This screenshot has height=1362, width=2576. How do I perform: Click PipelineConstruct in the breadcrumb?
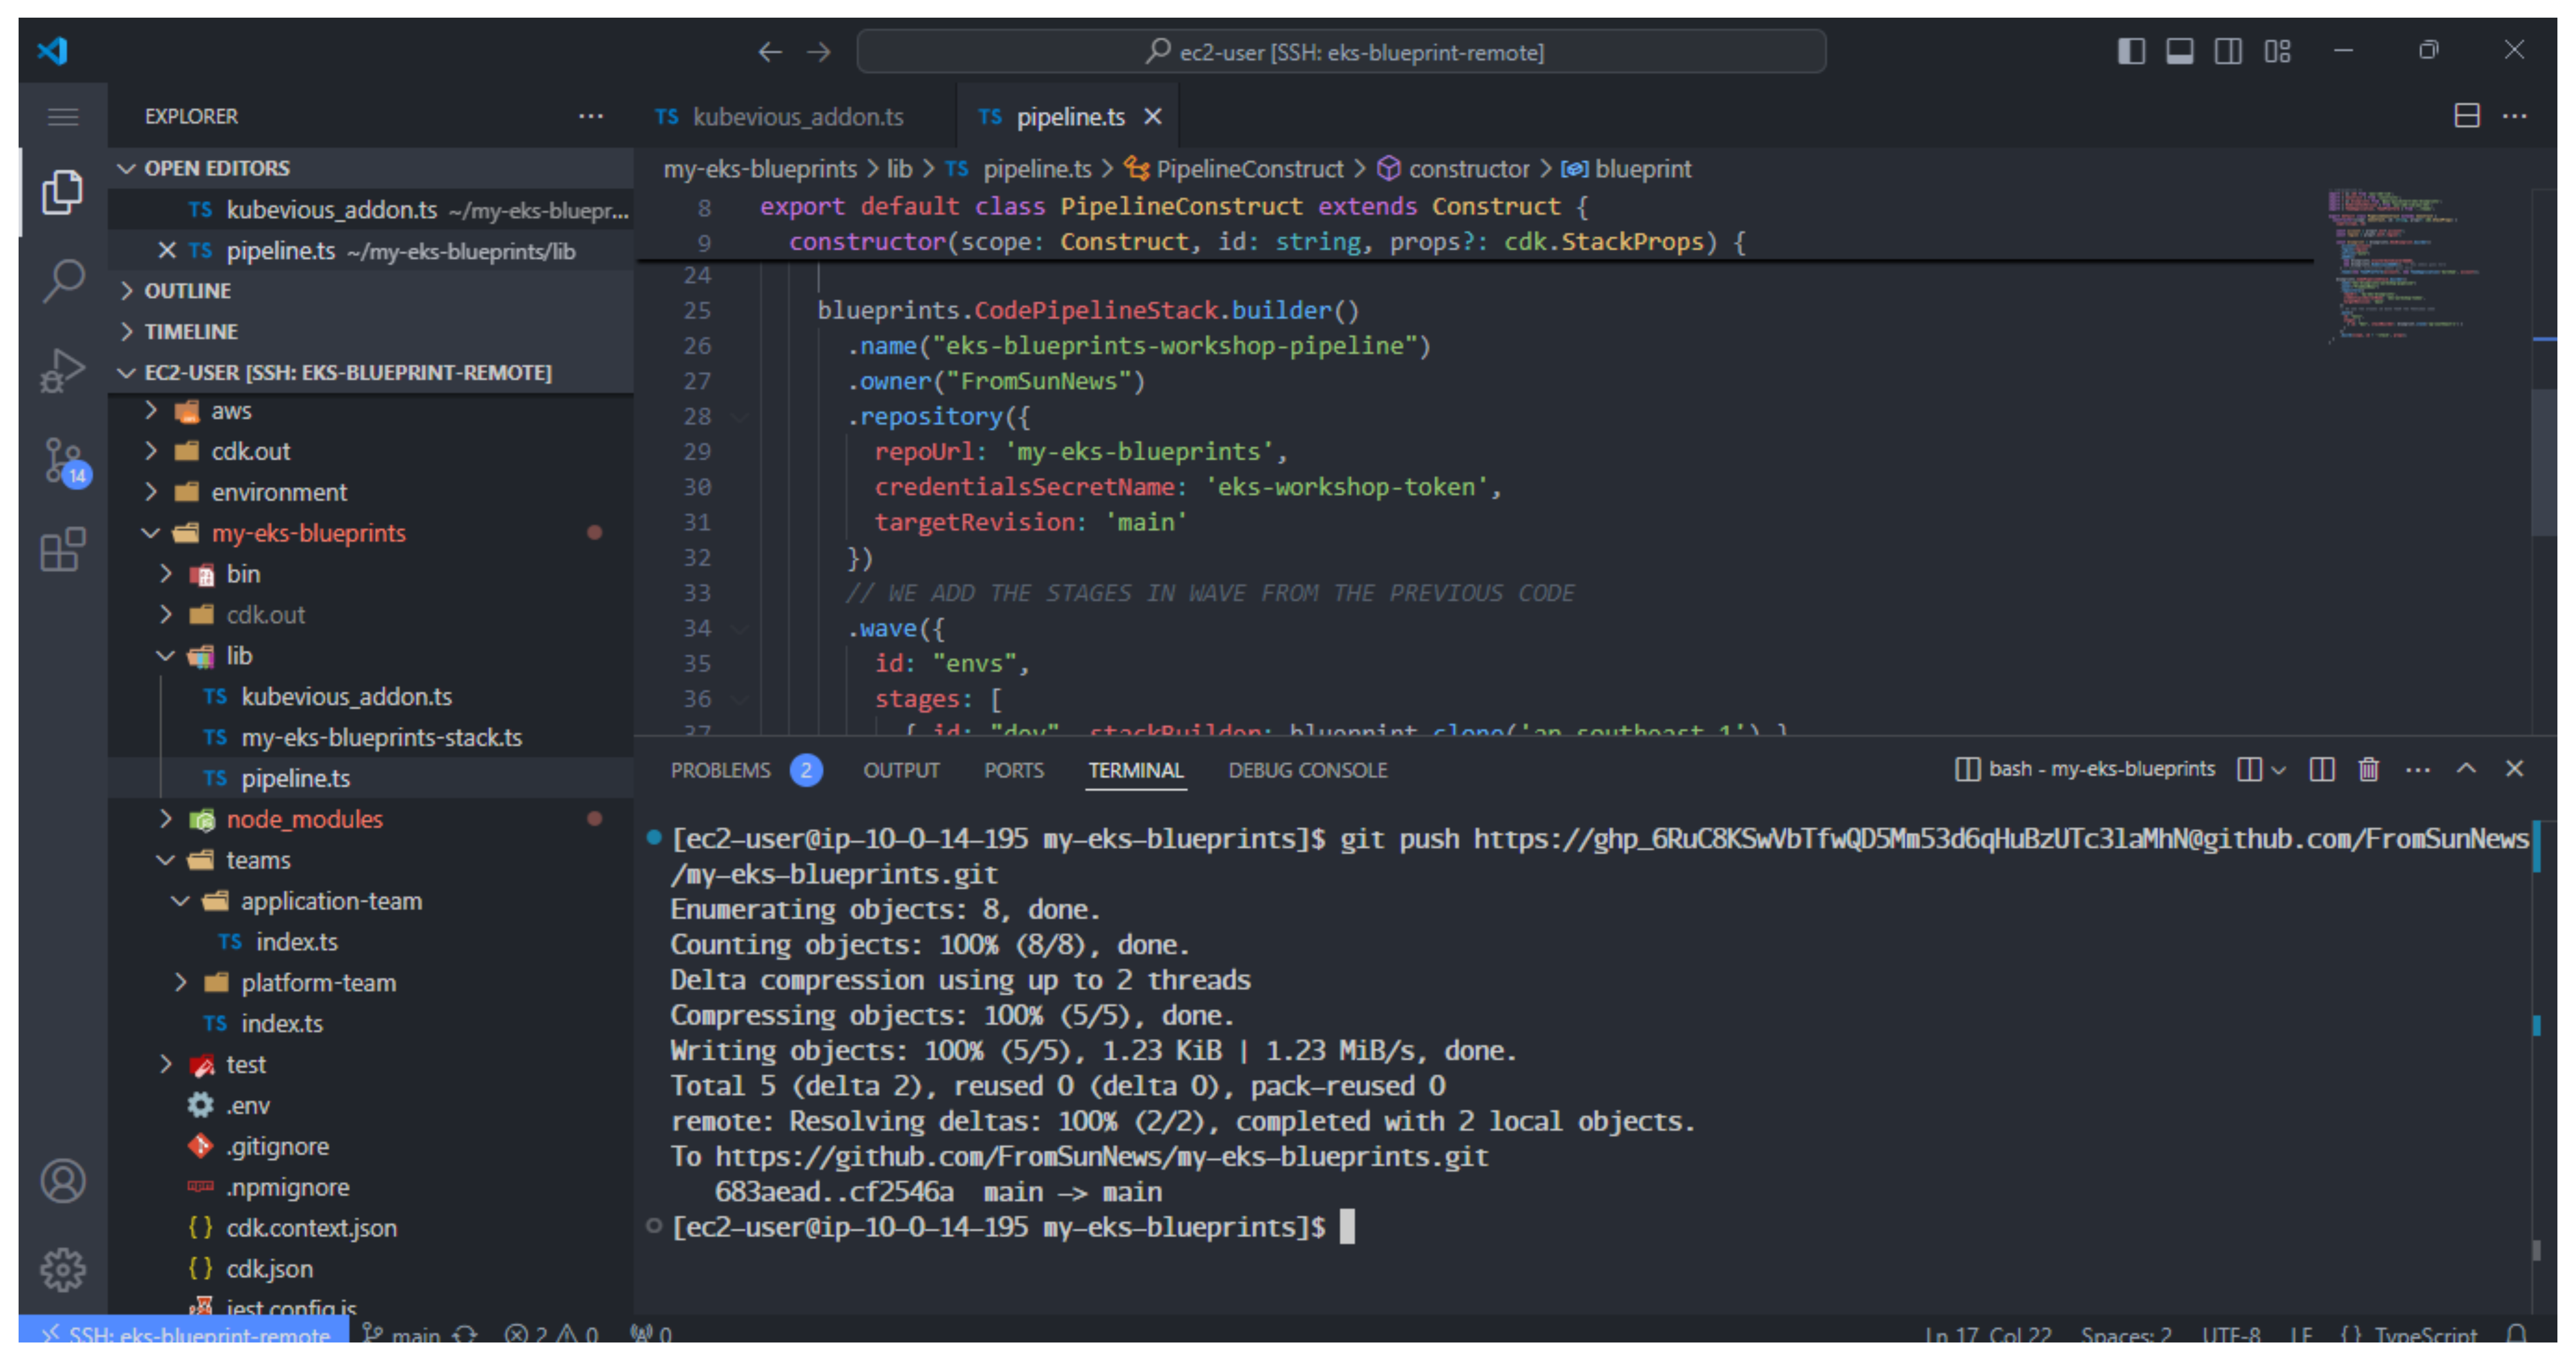pos(1249,169)
